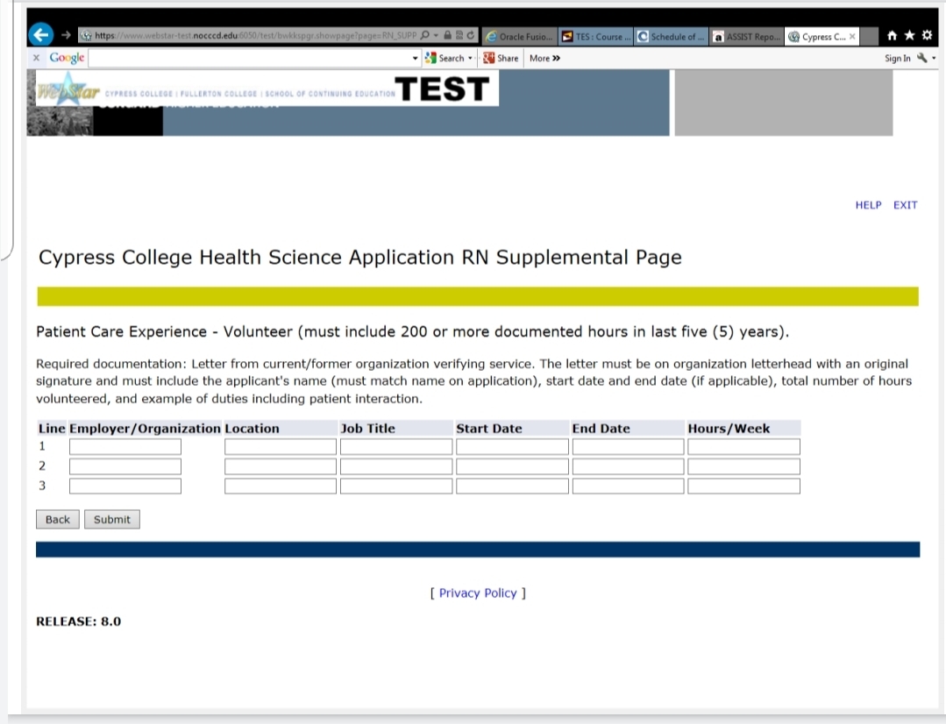Expand the Google search box dropdown arrow
The image size is (946, 724).
point(415,59)
